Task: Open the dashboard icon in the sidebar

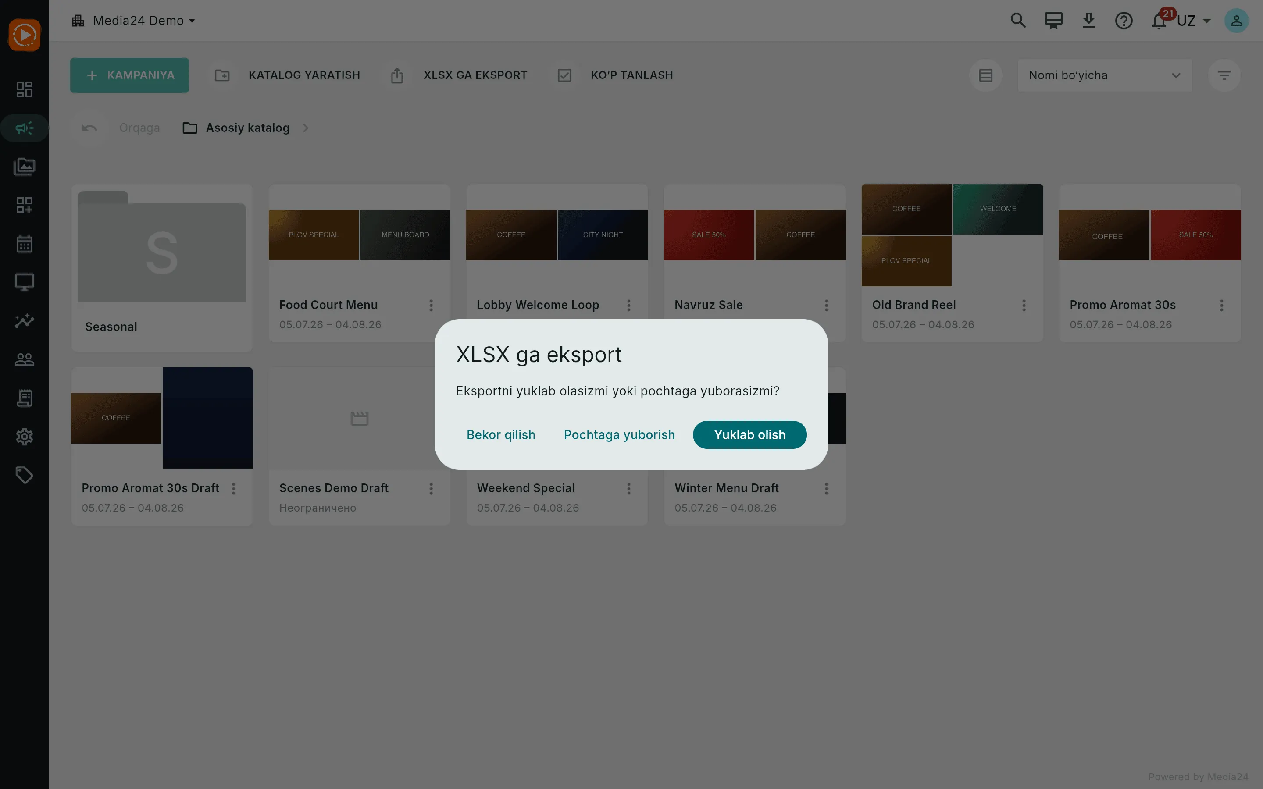Action: [25, 89]
